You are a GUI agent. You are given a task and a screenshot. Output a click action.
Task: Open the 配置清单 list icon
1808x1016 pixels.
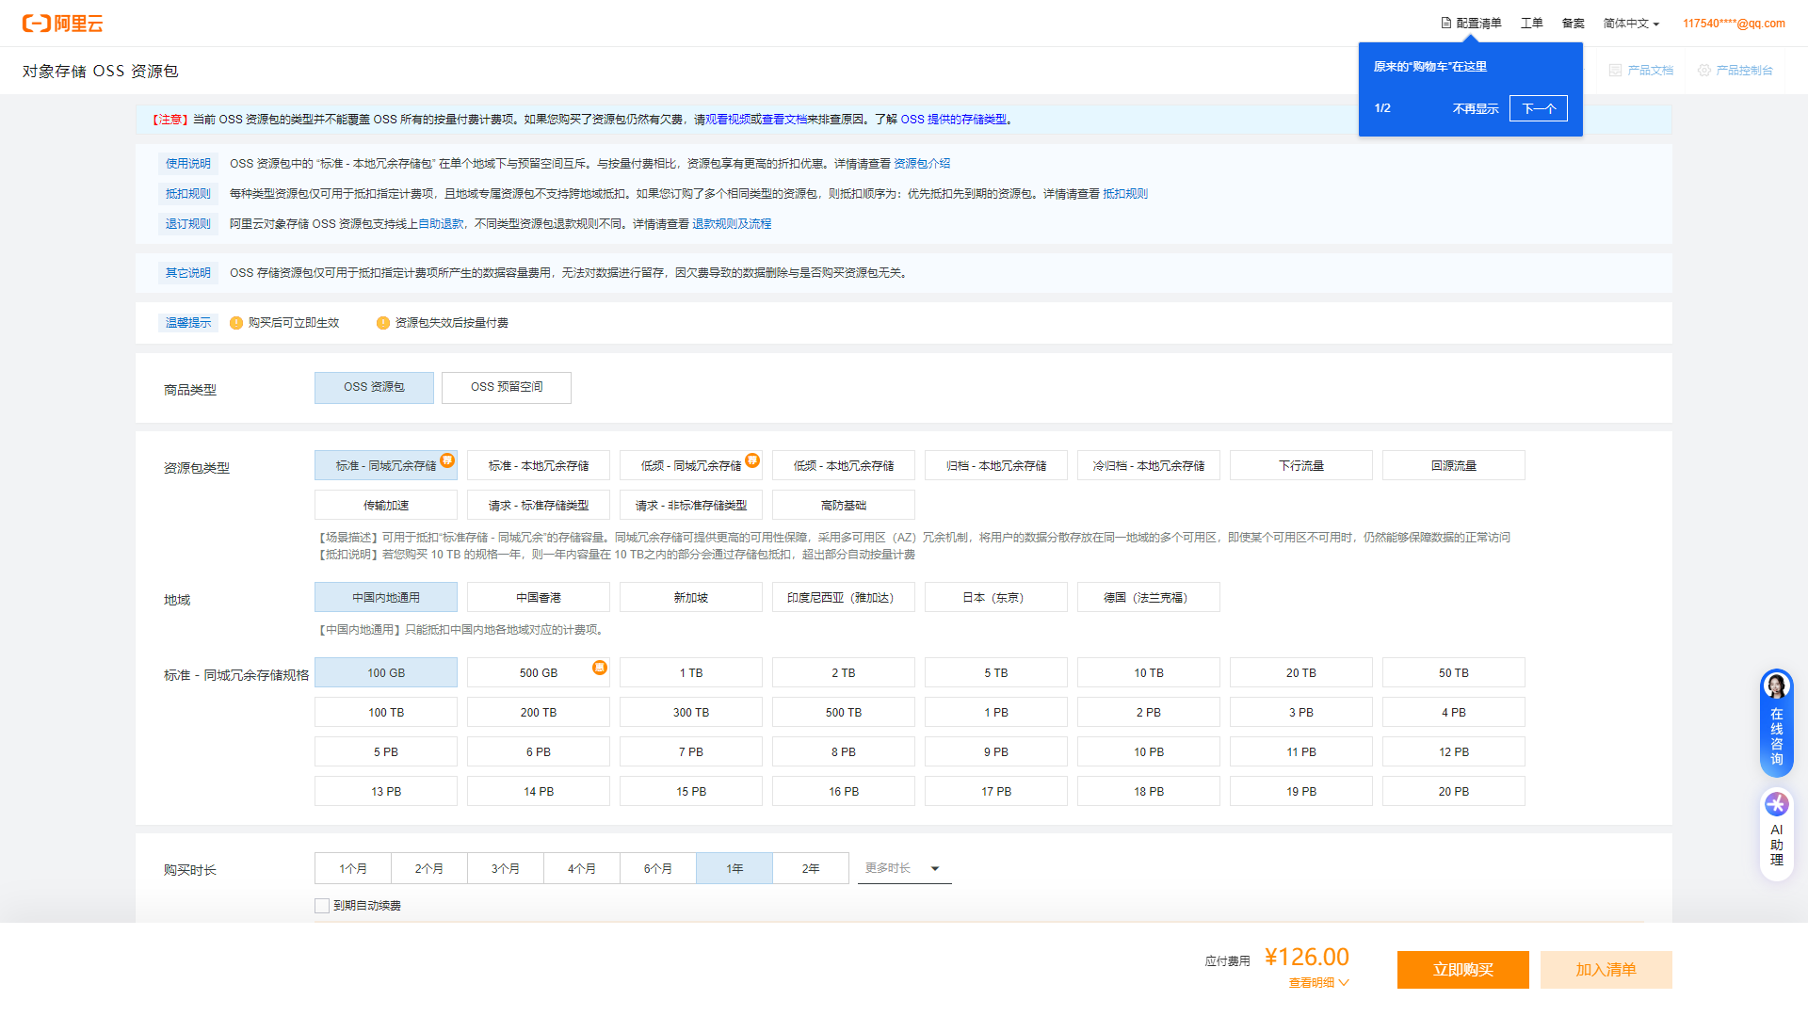pos(1446,24)
